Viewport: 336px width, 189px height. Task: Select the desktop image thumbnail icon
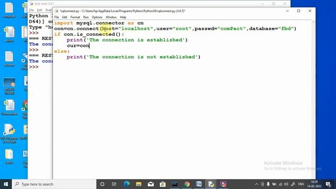pyautogui.click(x=9, y=86)
